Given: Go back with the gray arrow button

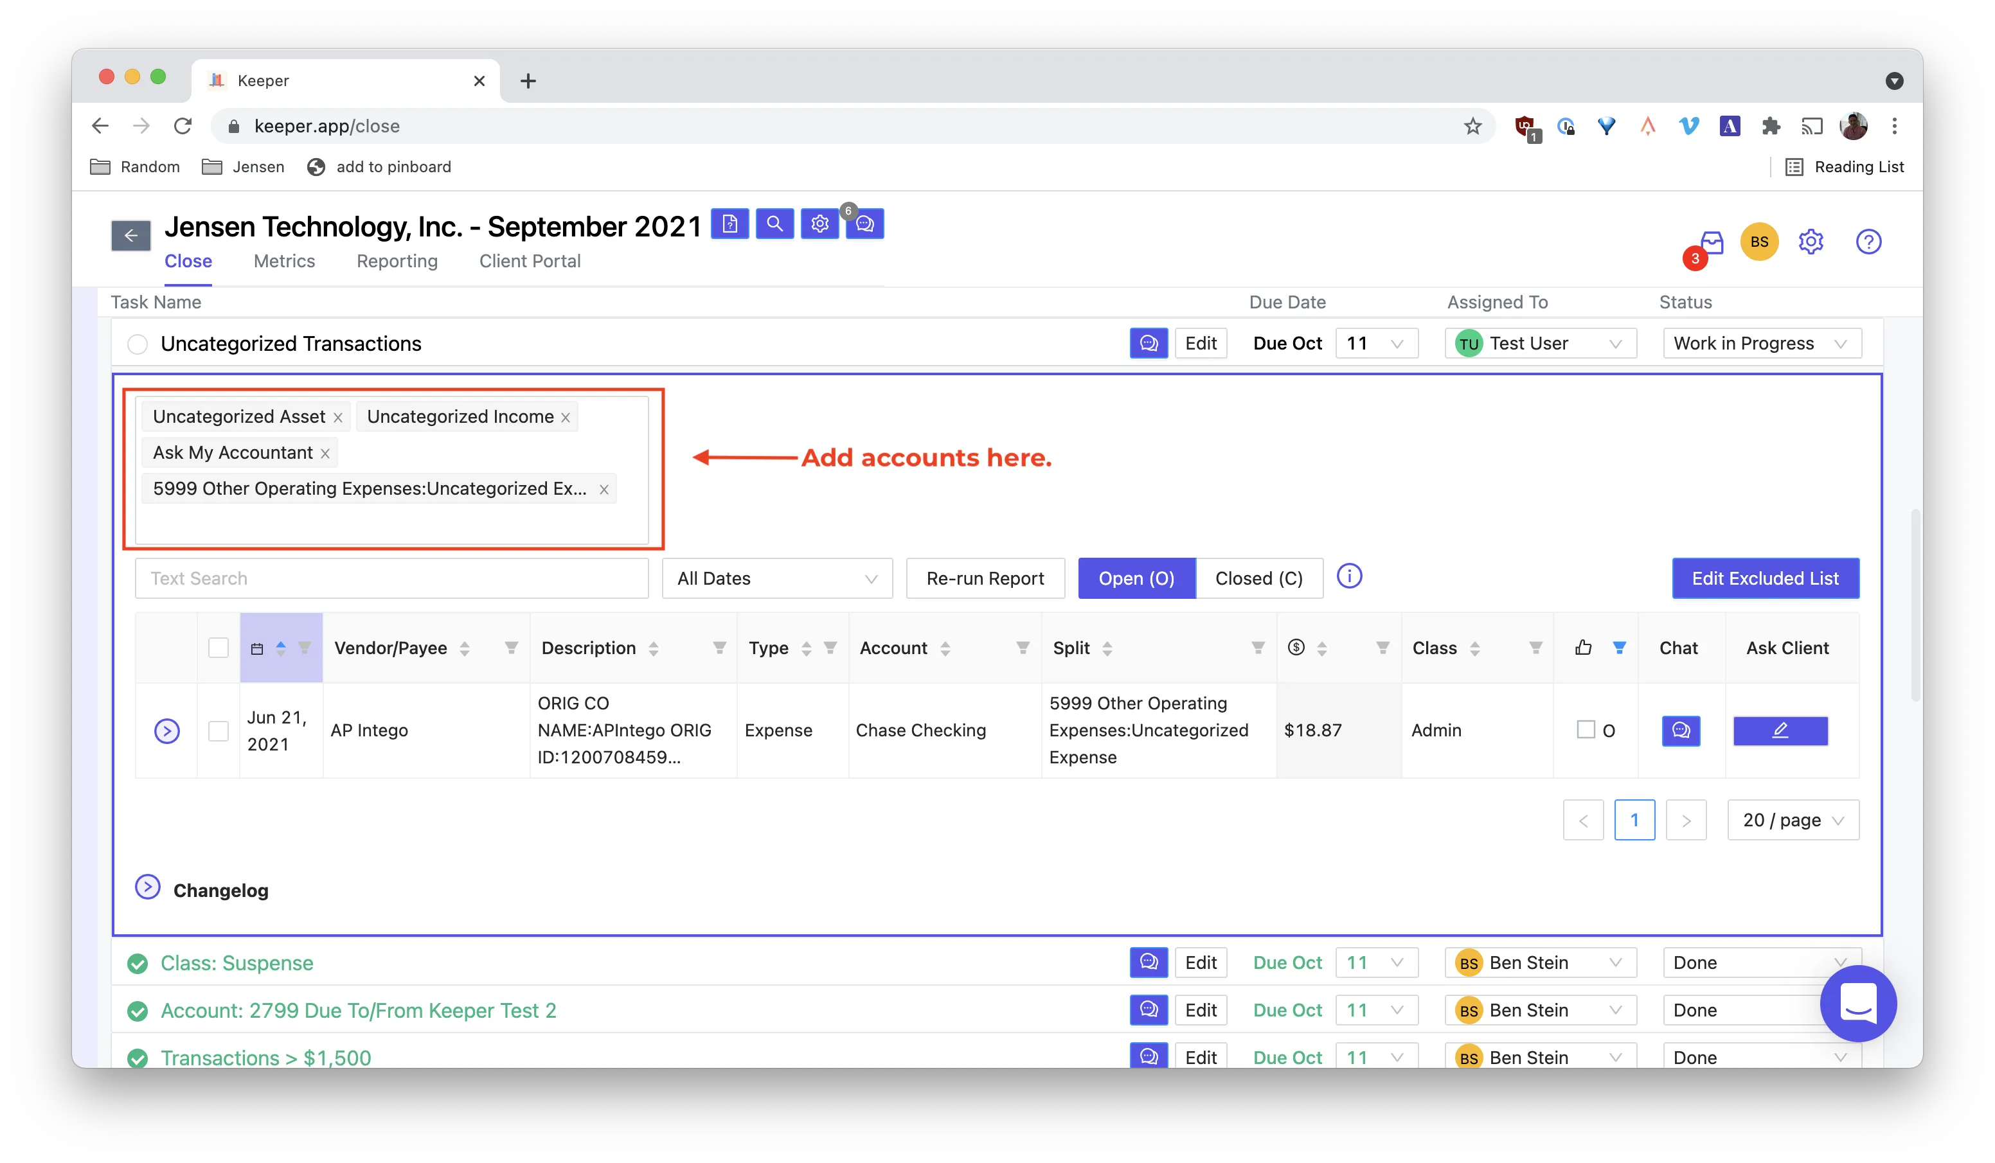Looking at the screenshot, I should 130,235.
